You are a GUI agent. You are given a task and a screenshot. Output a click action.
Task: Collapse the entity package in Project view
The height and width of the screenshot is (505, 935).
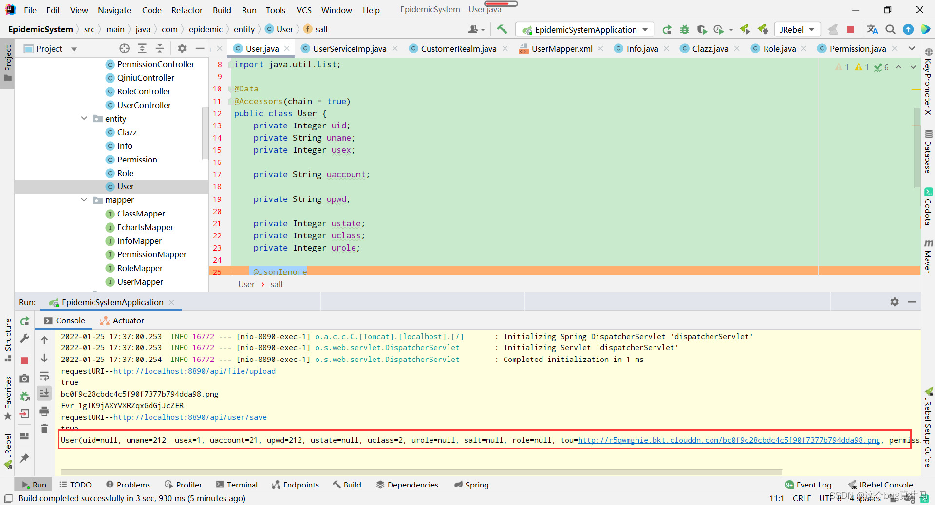coord(84,118)
